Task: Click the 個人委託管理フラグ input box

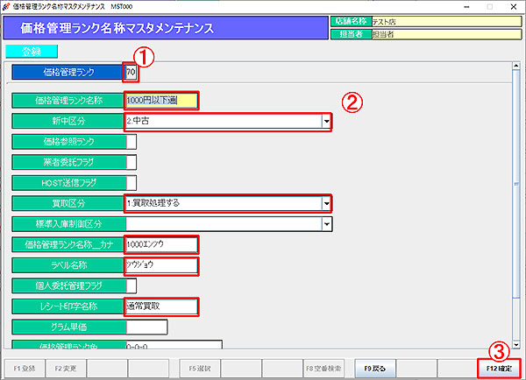Action: tap(131, 285)
